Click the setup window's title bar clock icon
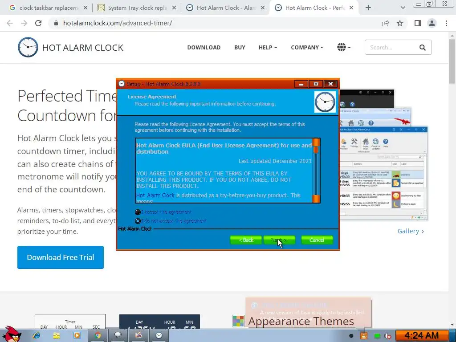This screenshot has height=342, width=456. click(122, 84)
